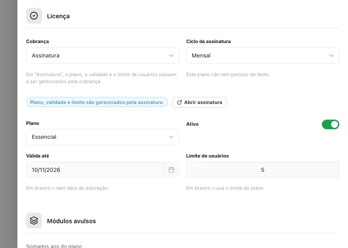Open the Cobrança dropdown showing Assinatura
The image size is (348, 248).
click(x=103, y=56)
